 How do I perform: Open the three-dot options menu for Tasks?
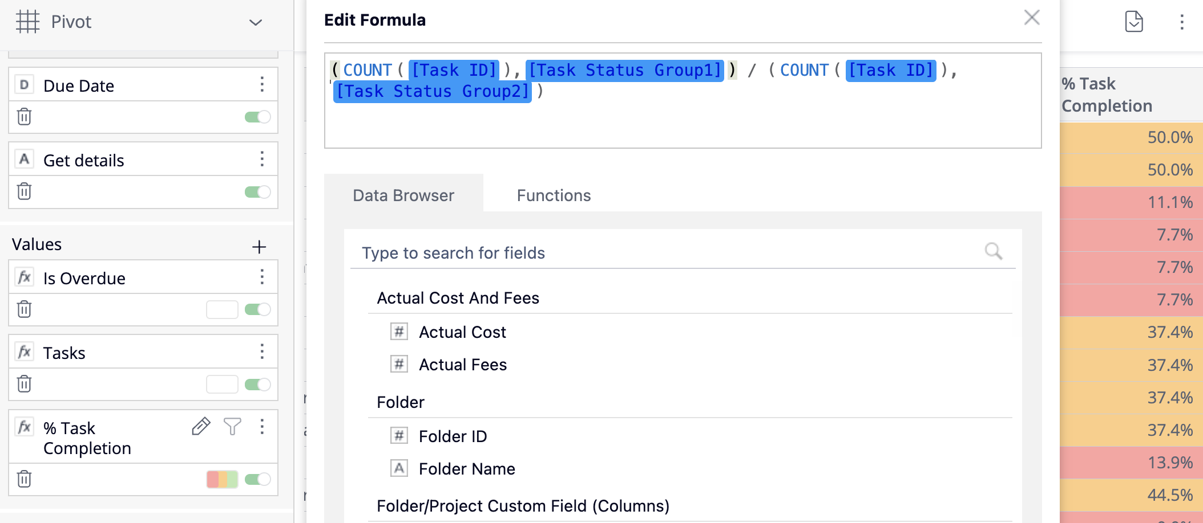[x=262, y=352]
